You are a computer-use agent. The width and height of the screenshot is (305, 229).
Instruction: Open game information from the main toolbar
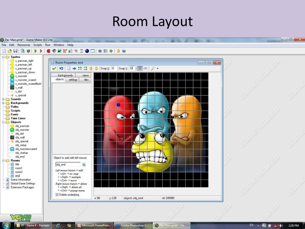click(100, 51)
